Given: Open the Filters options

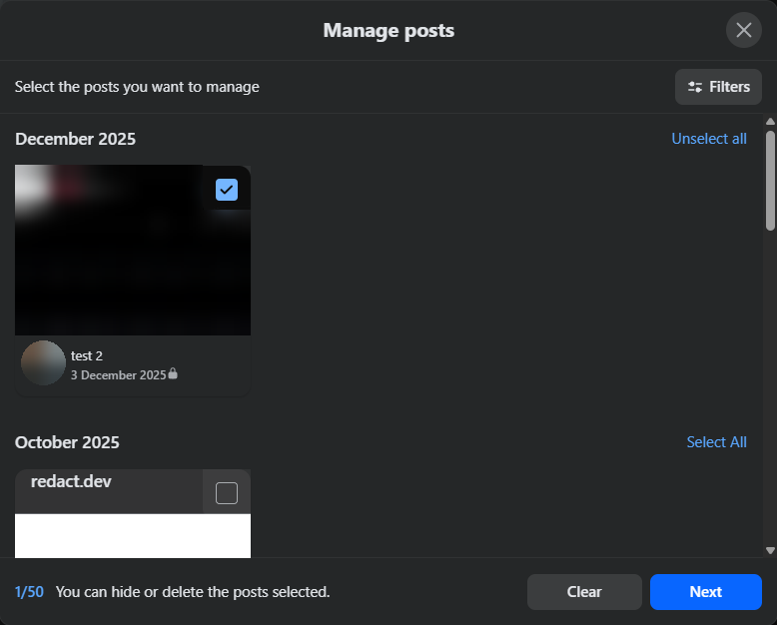Looking at the screenshot, I should (718, 87).
